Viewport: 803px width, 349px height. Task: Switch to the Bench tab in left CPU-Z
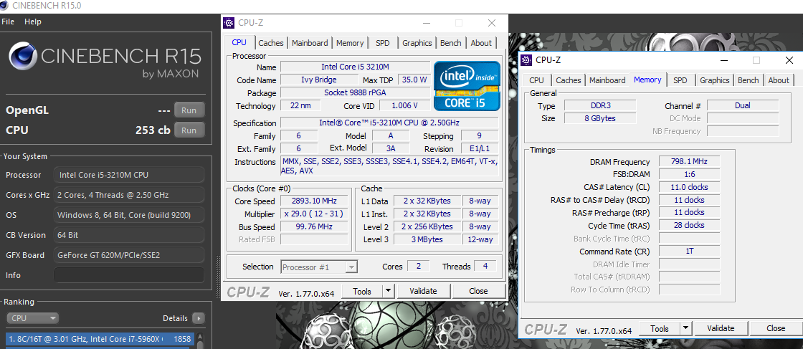coord(451,43)
